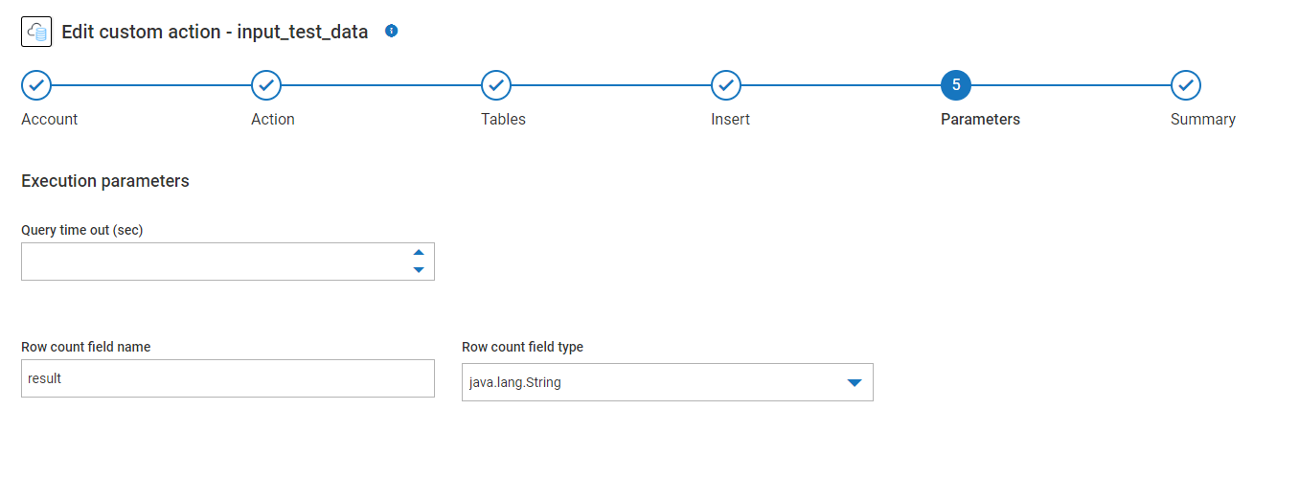Click the Tables step checkmark circle
Image resolution: width=1299 pixels, height=501 pixels.
(x=496, y=85)
